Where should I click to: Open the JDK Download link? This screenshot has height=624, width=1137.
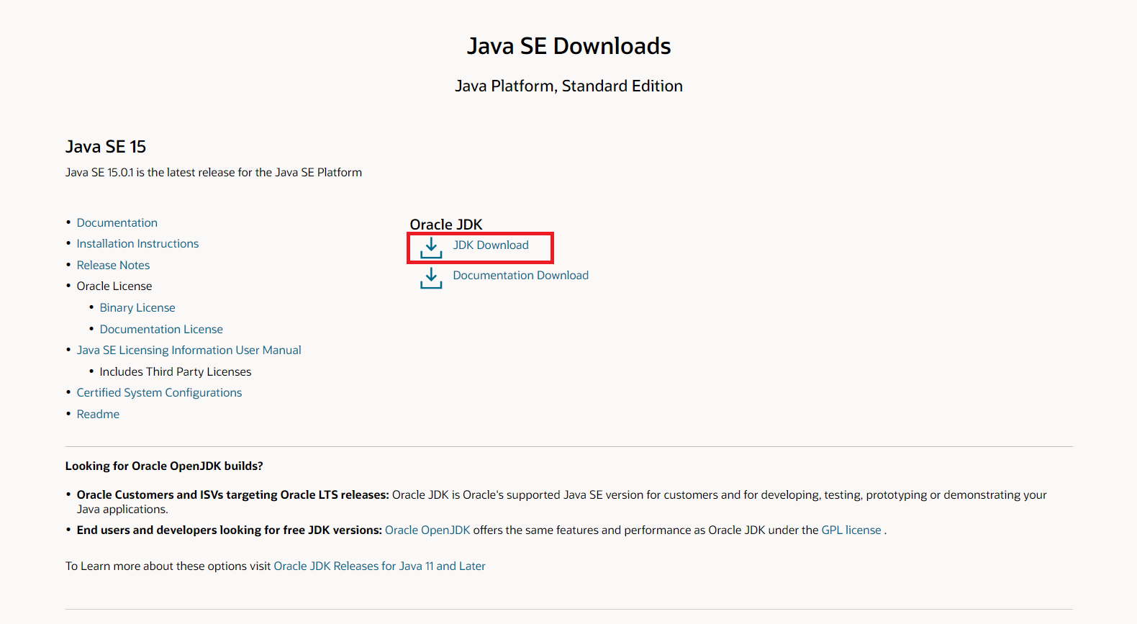(x=491, y=245)
